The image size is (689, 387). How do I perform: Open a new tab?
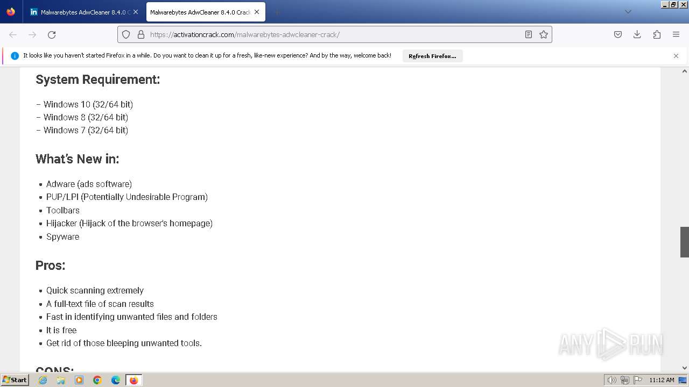click(277, 12)
